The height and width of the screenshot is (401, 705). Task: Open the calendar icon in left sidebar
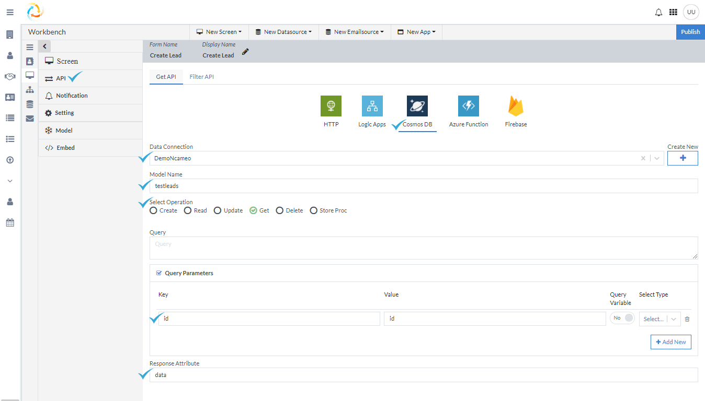click(x=10, y=222)
